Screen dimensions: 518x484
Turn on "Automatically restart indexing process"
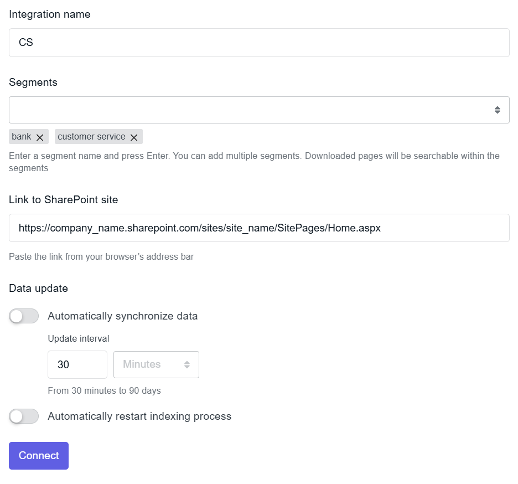coord(23,416)
